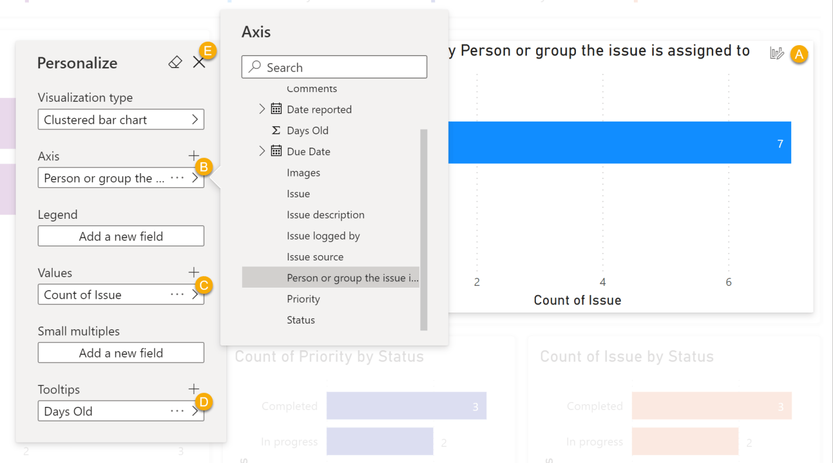Select Comments in the field list

312,89
